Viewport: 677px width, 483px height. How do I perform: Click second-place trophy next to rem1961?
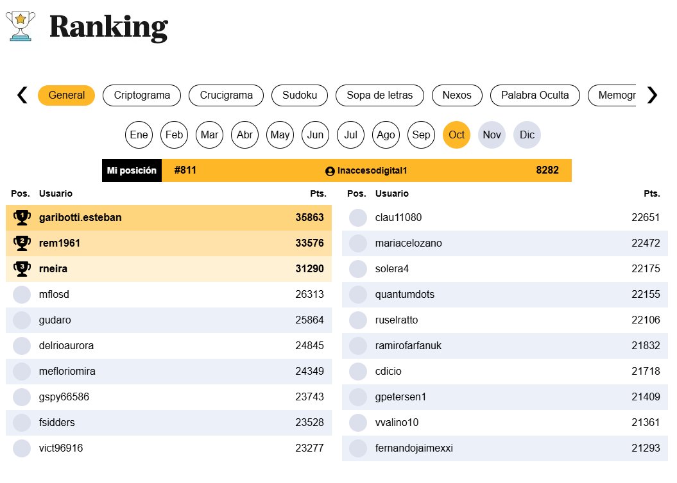[x=22, y=243]
